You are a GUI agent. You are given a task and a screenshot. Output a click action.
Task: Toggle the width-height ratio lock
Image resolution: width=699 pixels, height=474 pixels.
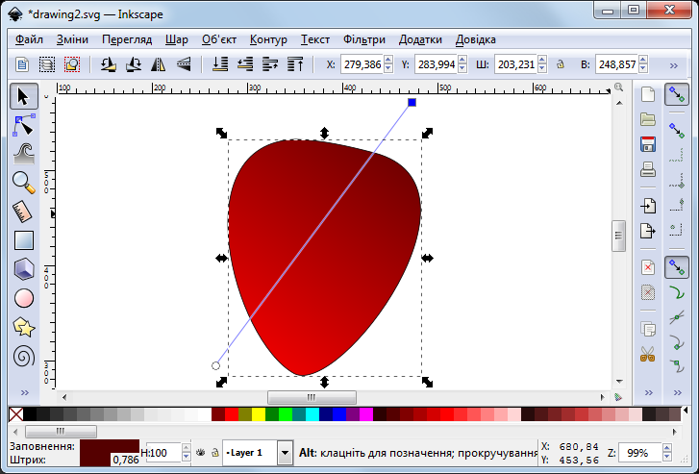point(561,64)
